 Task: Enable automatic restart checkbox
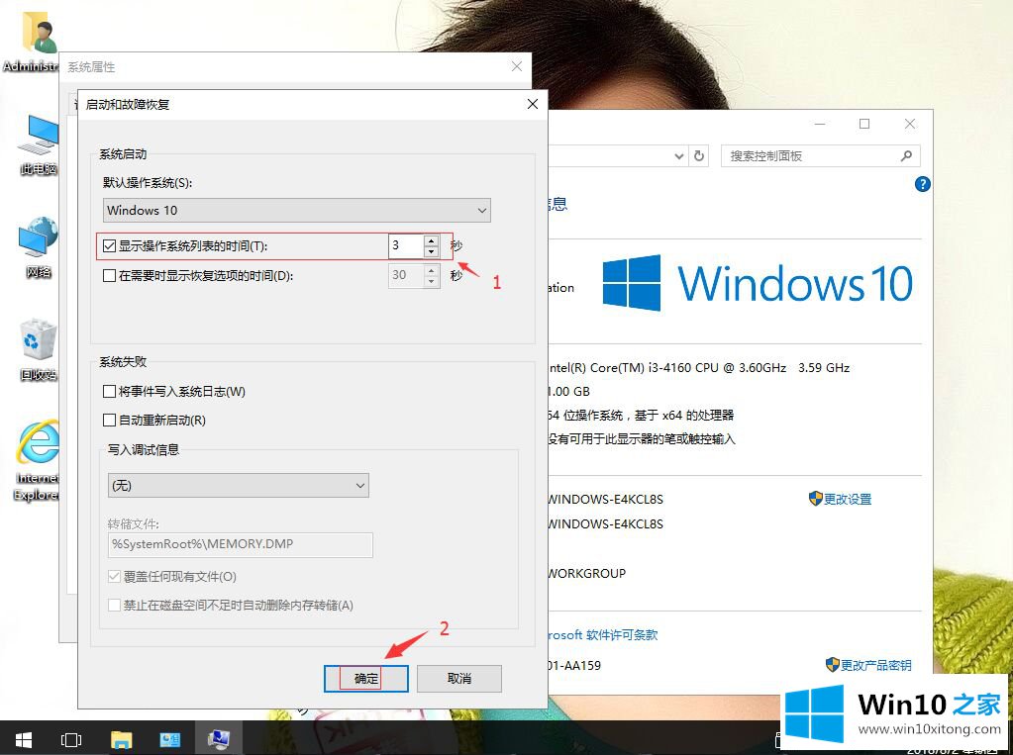click(x=109, y=421)
